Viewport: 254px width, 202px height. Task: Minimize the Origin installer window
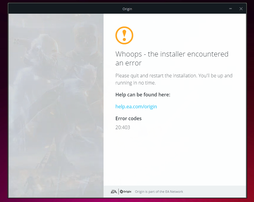click(231, 9)
